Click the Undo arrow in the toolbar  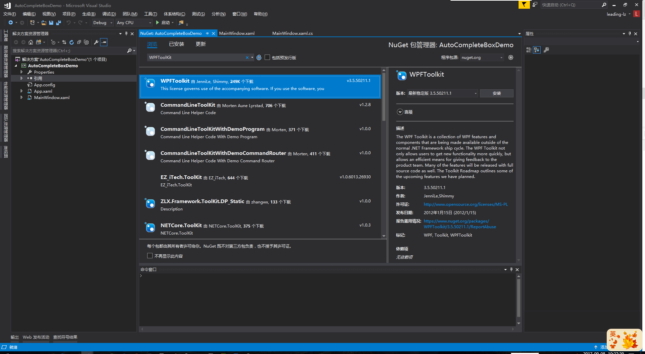click(69, 23)
